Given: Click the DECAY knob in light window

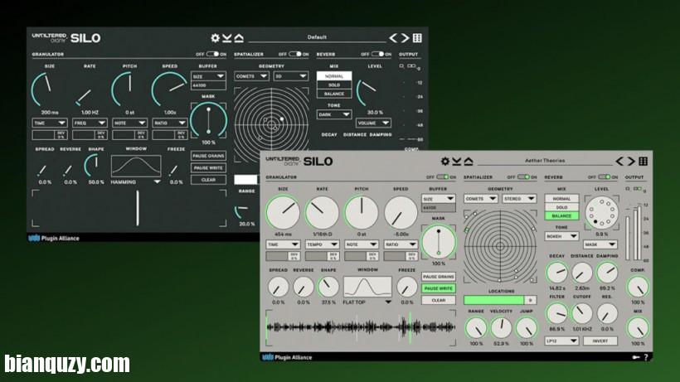Looking at the screenshot, I should pyautogui.click(x=556, y=273).
